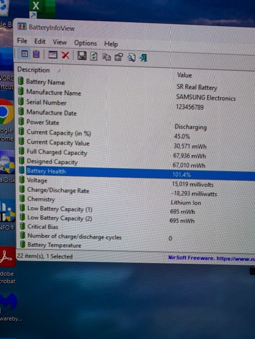Open the Options menu

(85, 43)
